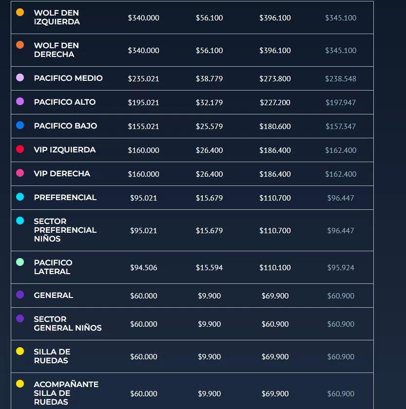Click the $238.548 price in PACIFICO MEDIO row
406x409 pixels.
click(341, 78)
